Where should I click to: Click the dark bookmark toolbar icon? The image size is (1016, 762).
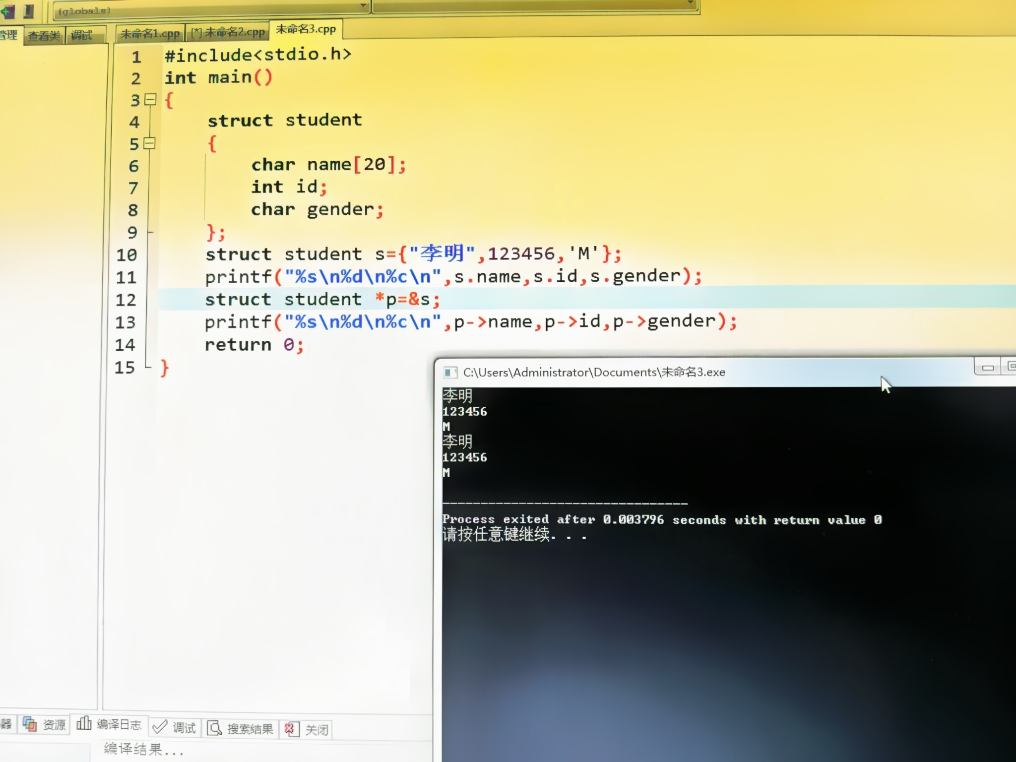coord(29,10)
